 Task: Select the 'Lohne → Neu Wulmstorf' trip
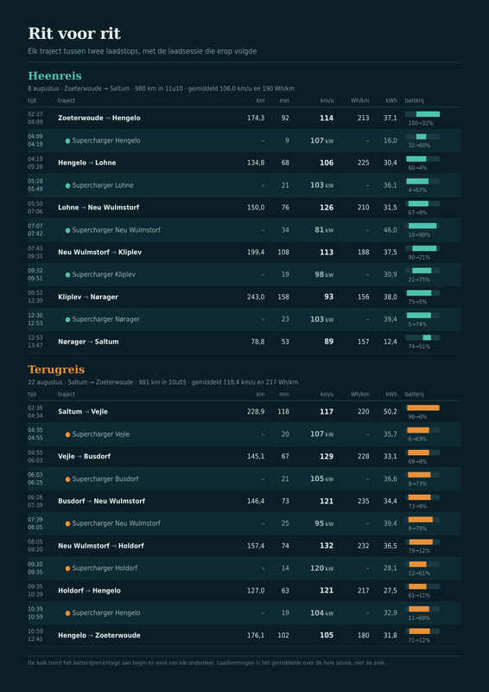[244, 208]
